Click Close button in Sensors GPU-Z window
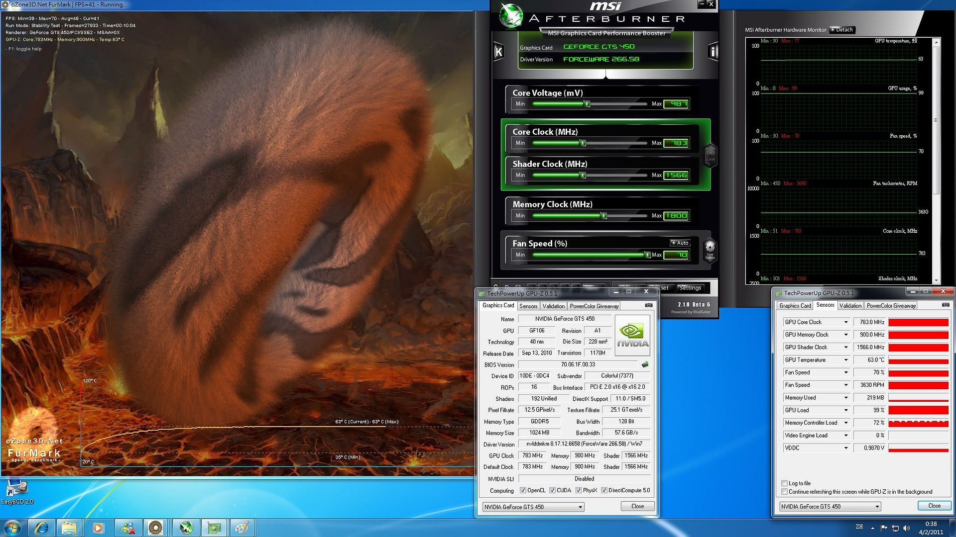This screenshot has width=956, height=537. (934, 506)
